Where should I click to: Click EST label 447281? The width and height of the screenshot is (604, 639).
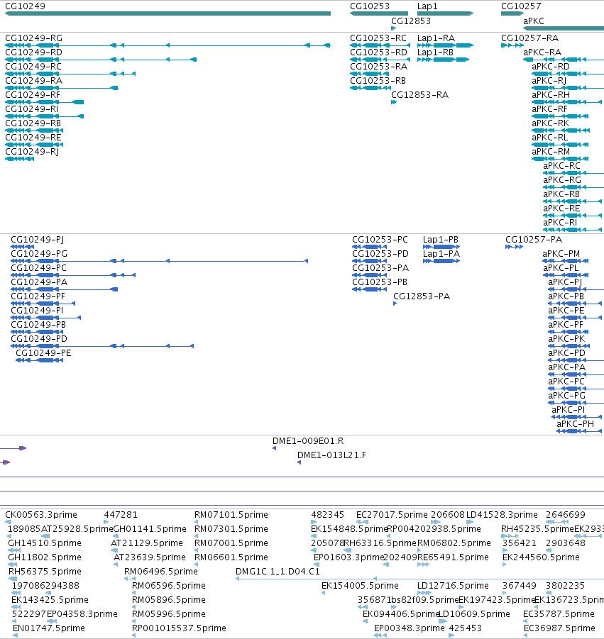(x=121, y=515)
